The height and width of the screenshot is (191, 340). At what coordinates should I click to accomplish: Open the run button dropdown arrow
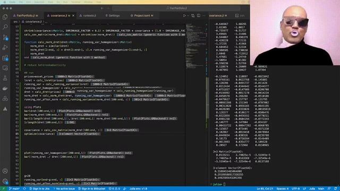click(188, 15)
